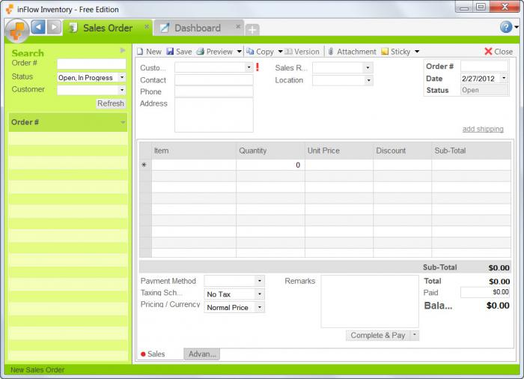Click the red dot Sales tab icon

click(x=143, y=354)
